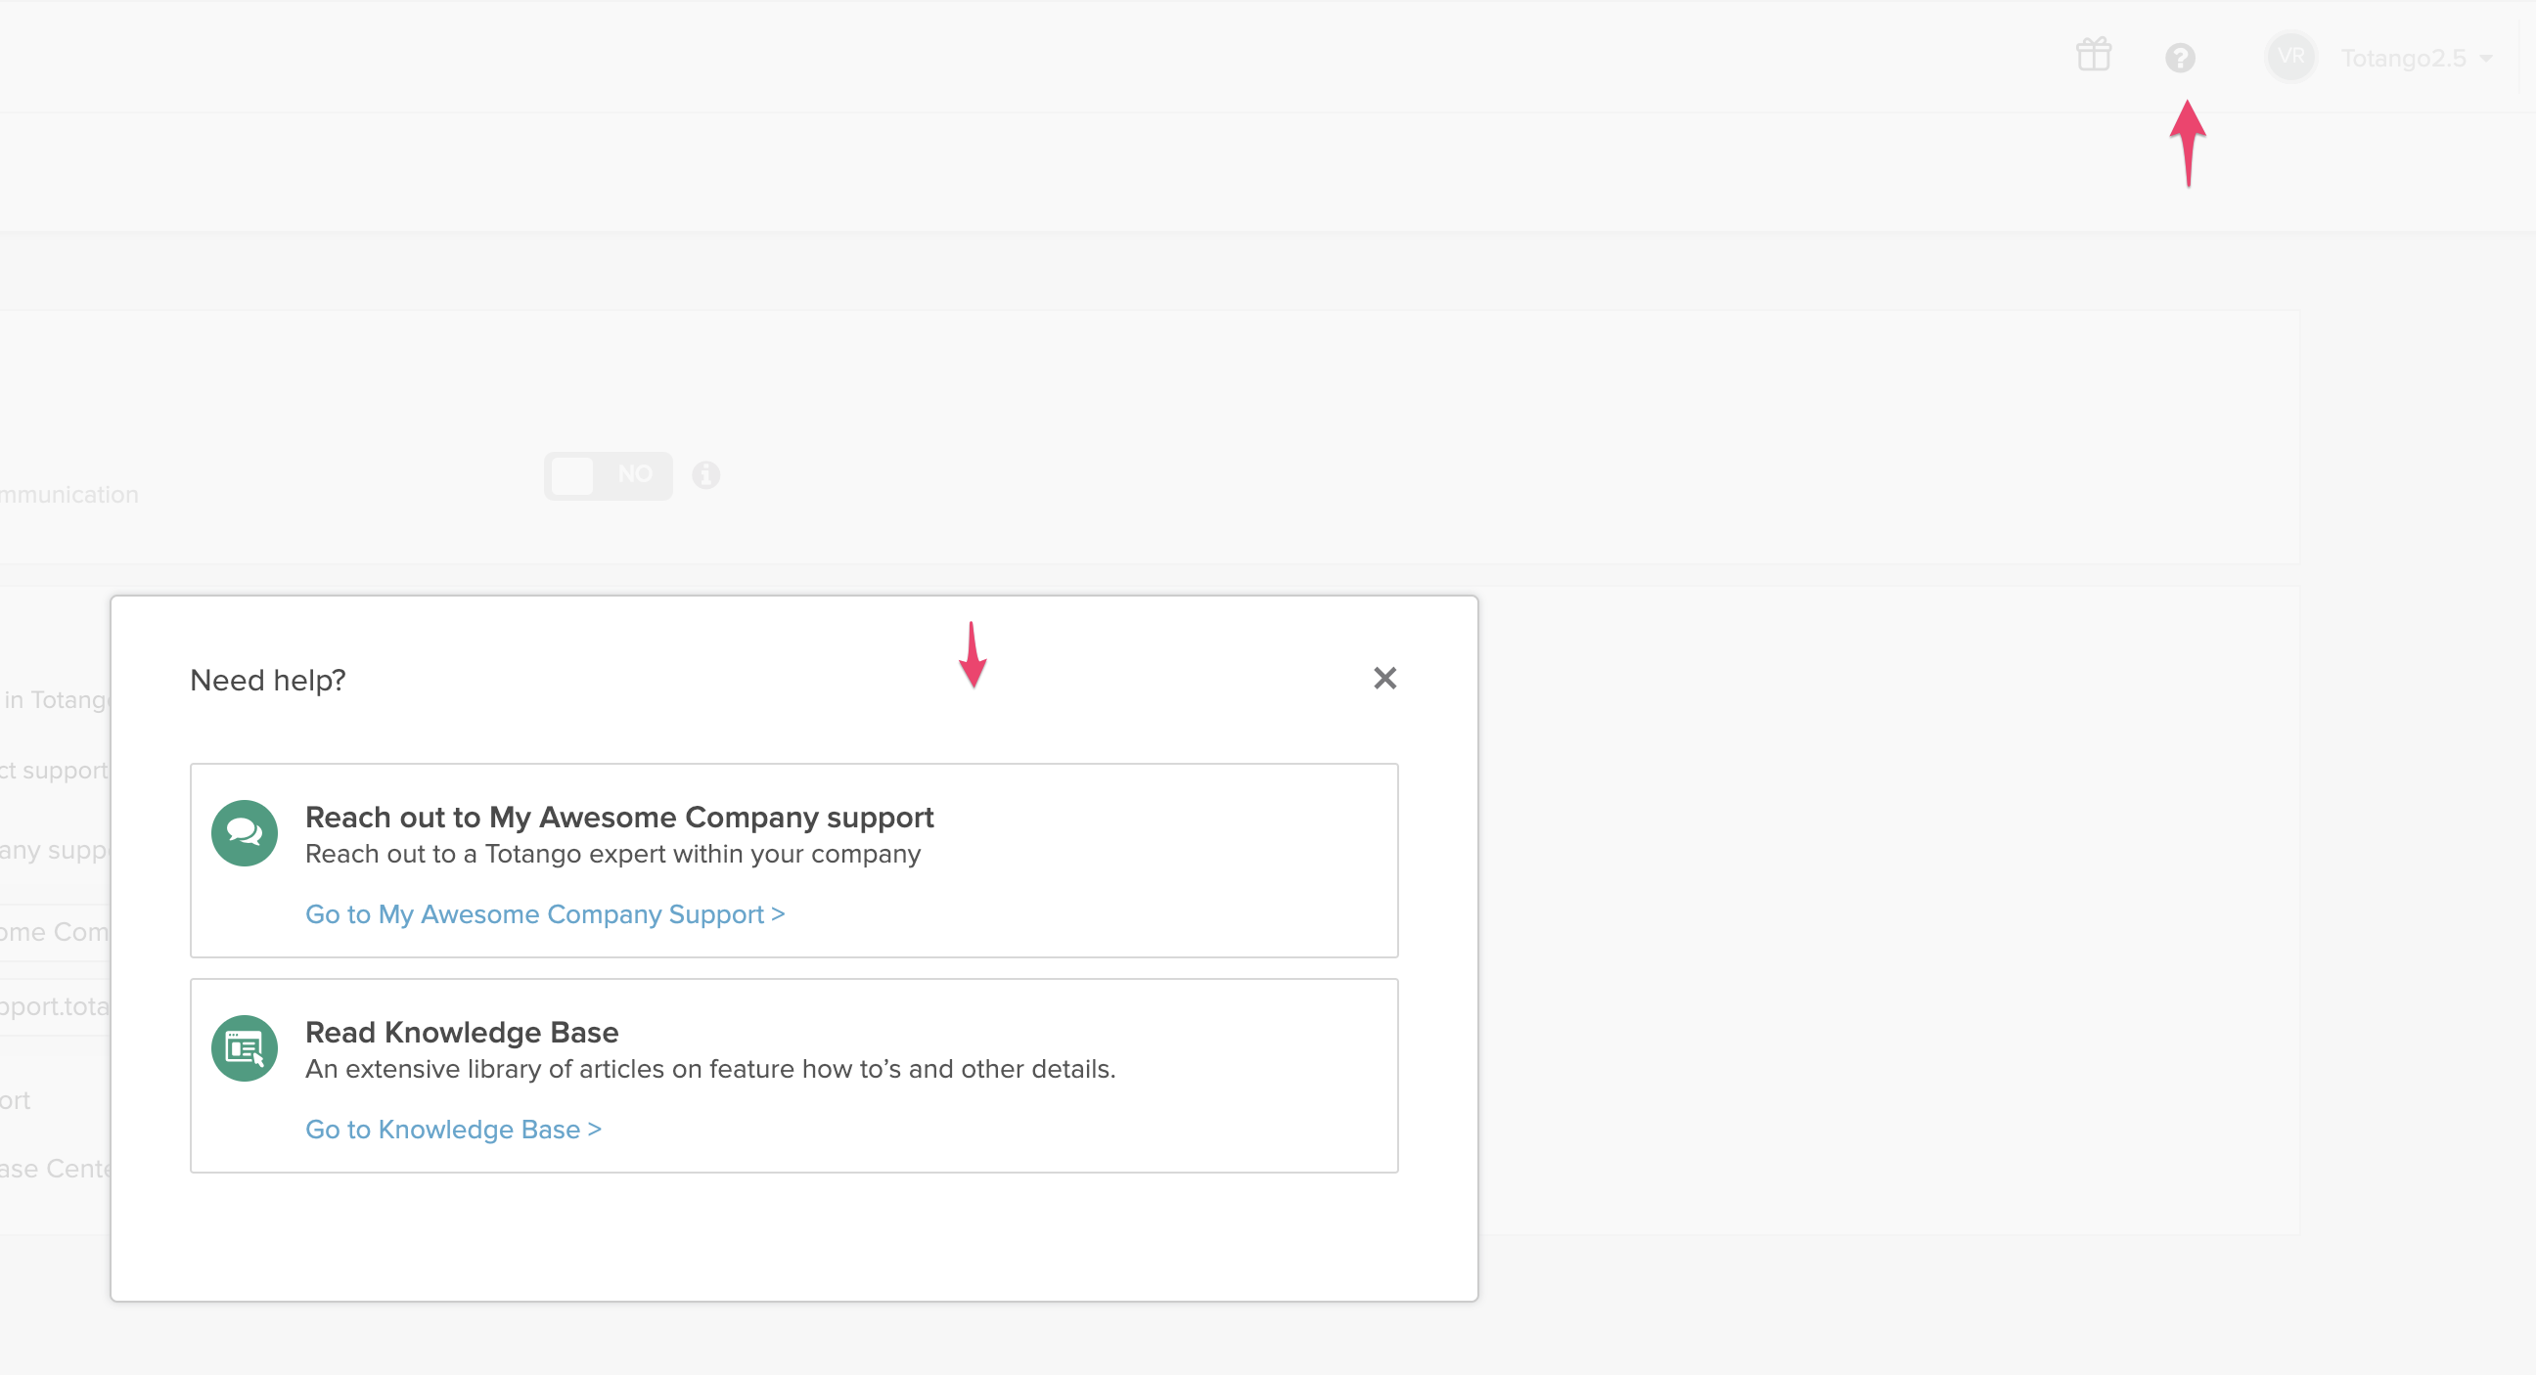Click Read Knowledge Base heading
This screenshot has width=2536, height=1375.
[x=462, y=1032]
